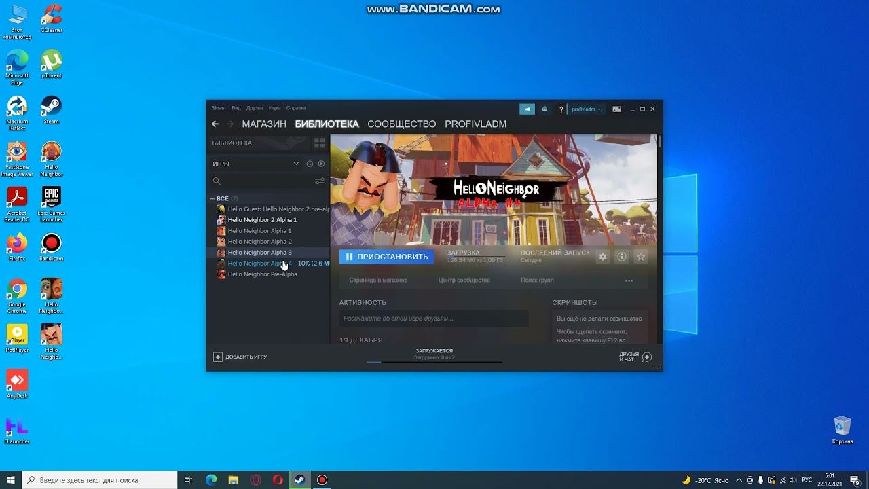869x489 pixels.
Task: Select downloading Hello Neighbor Alpha 4 entry
Action: coord(274,264)
